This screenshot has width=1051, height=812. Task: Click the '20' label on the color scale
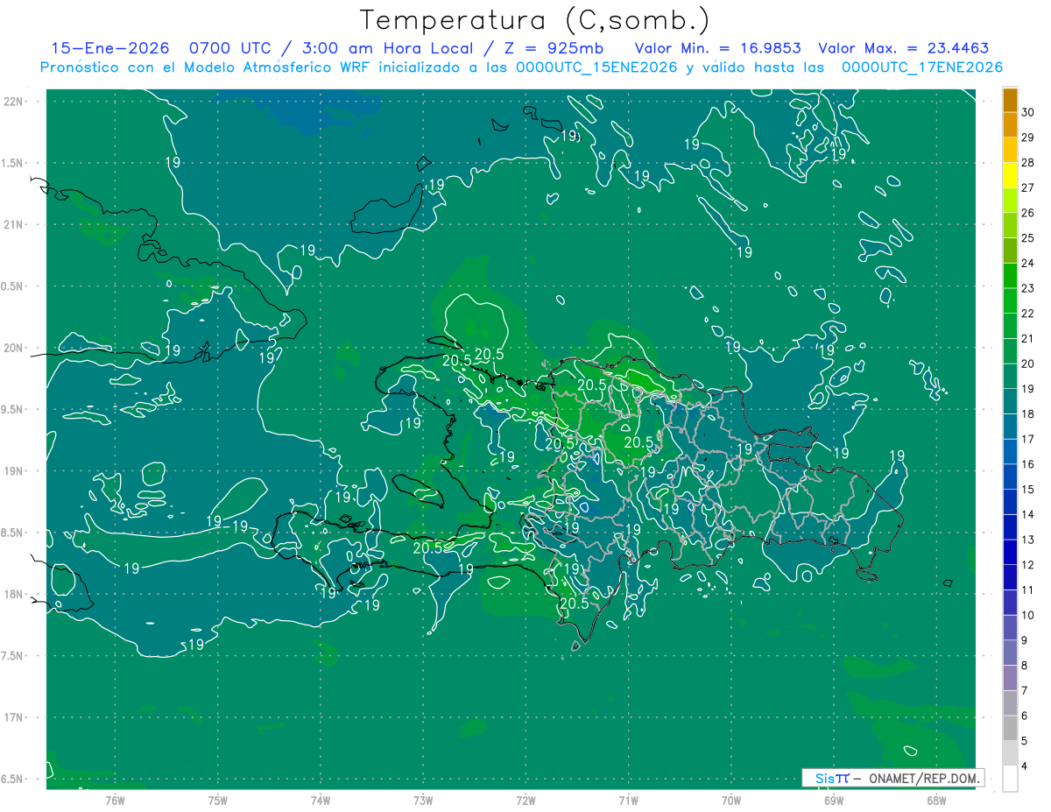(1028, 364)
